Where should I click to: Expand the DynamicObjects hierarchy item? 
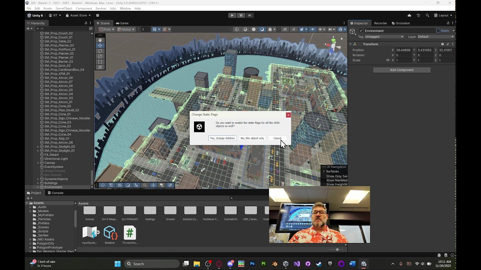tap(38, 179)
